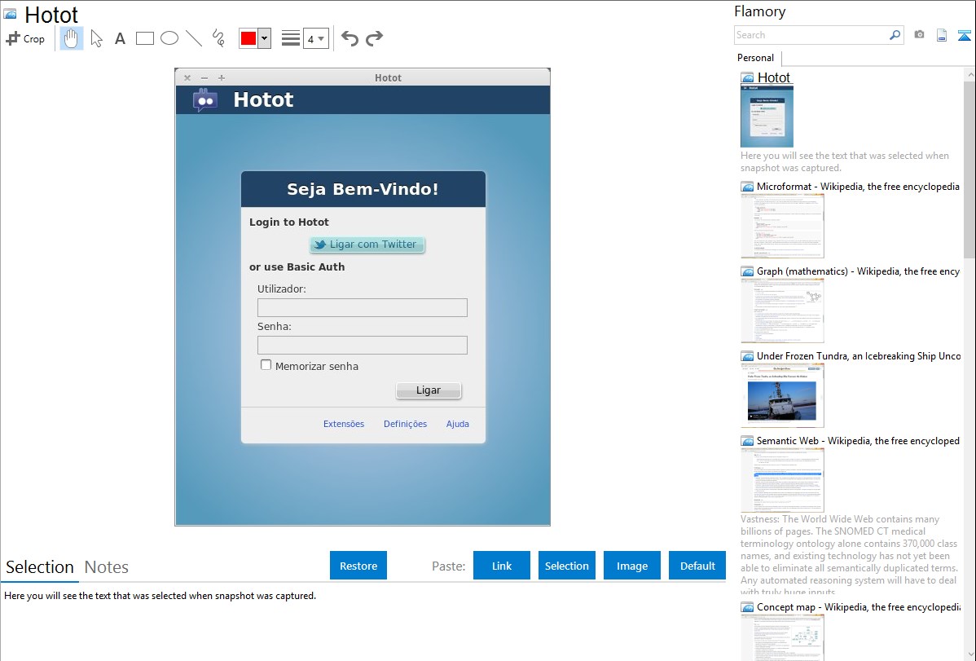
Task: Click the Paste Default button
Action: [x=697, y=566]
